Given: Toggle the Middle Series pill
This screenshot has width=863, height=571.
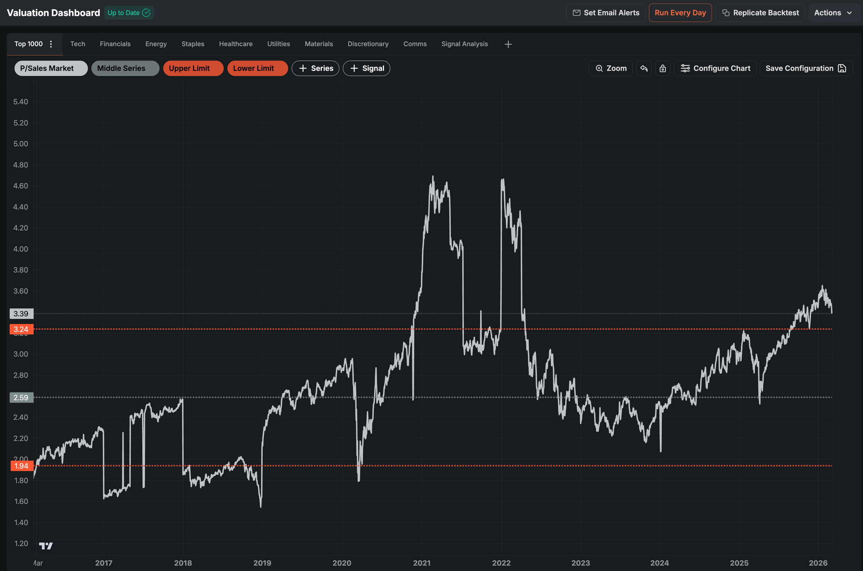Looking at the screenshot, I should 125,68.
